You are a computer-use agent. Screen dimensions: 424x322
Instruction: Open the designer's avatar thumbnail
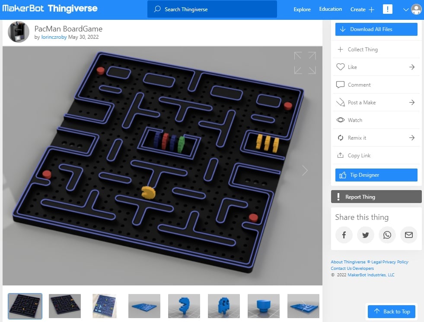(19, 32)
